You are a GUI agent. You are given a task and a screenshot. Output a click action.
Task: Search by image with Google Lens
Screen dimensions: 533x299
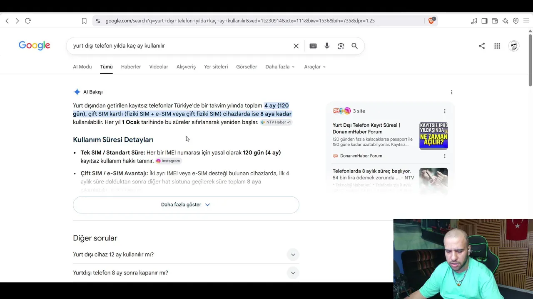[x=341, y=46]
